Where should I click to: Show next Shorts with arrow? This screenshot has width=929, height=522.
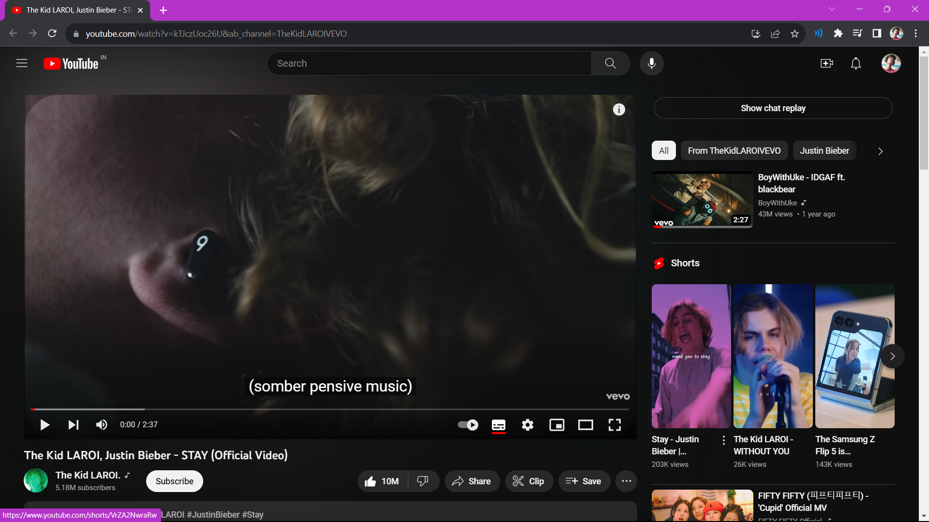point(892,356)
